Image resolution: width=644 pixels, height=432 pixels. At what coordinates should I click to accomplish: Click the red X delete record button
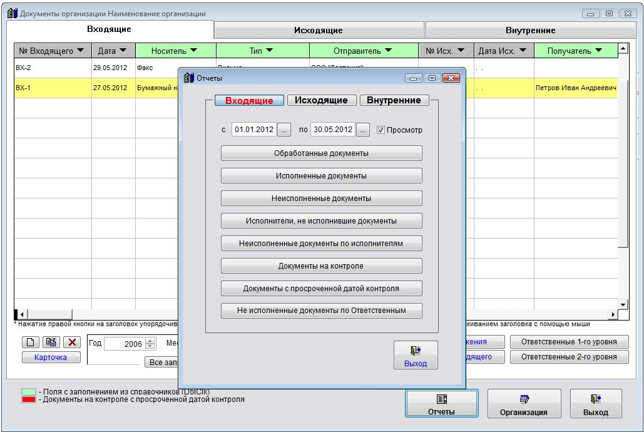tap(72, 342)
